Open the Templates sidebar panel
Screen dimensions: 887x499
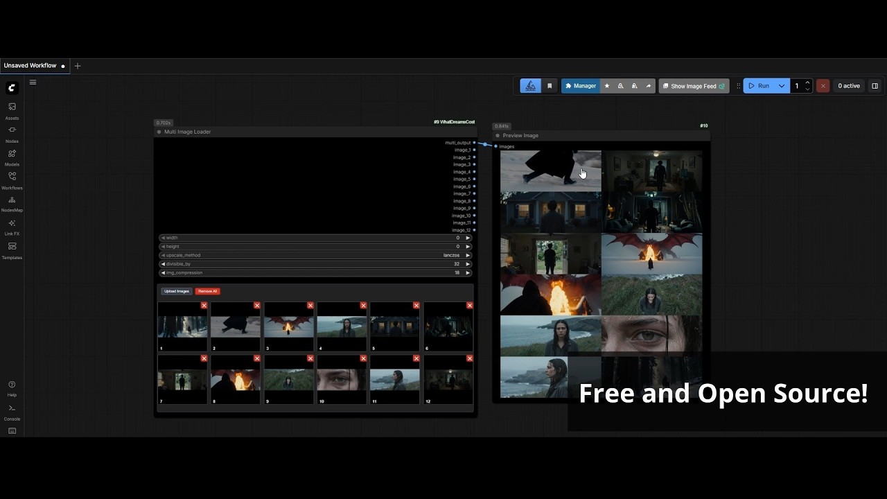(12, 250)
